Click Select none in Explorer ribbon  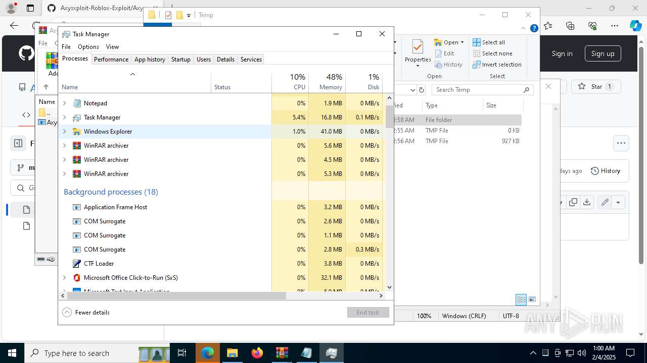click(492, 53)
